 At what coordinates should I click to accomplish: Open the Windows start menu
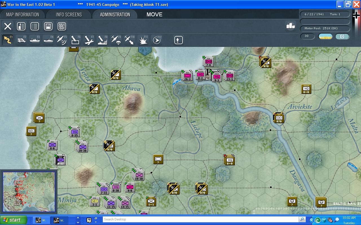click(14, 220)
